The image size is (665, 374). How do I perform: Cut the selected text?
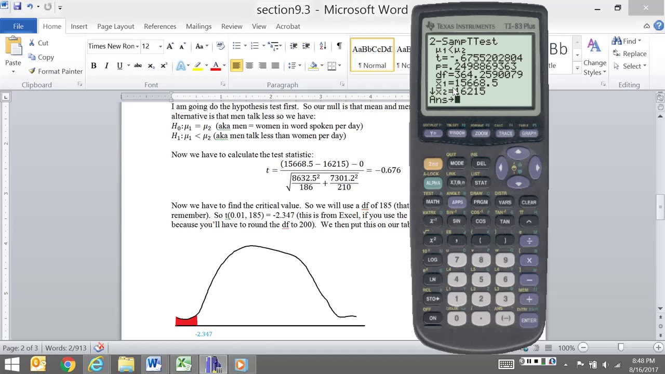pyautogui.click(x=38, y=43)
